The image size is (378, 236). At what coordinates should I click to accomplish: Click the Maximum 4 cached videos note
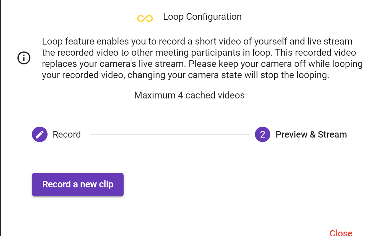pos(189,95)
